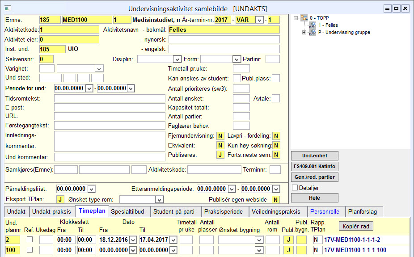Toggle the Fjernundervisning N flag

pos(220,136)
